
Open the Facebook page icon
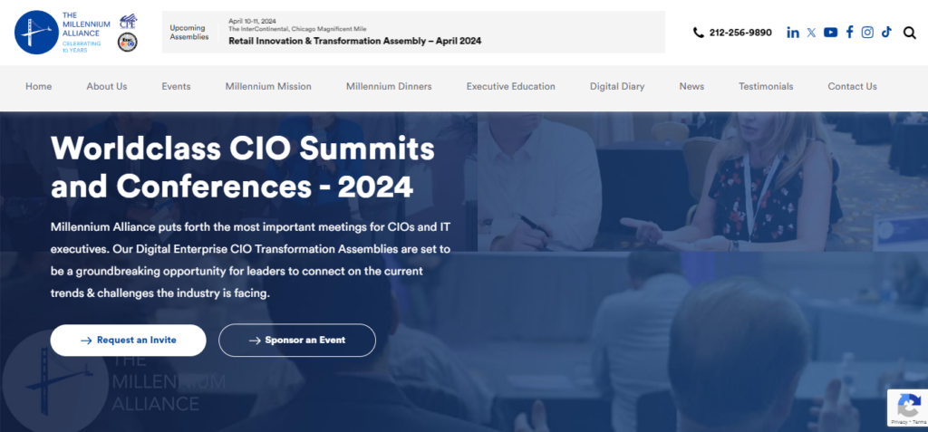click(x=849, y=33)
